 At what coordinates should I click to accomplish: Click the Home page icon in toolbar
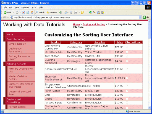[x=32, y=12]
